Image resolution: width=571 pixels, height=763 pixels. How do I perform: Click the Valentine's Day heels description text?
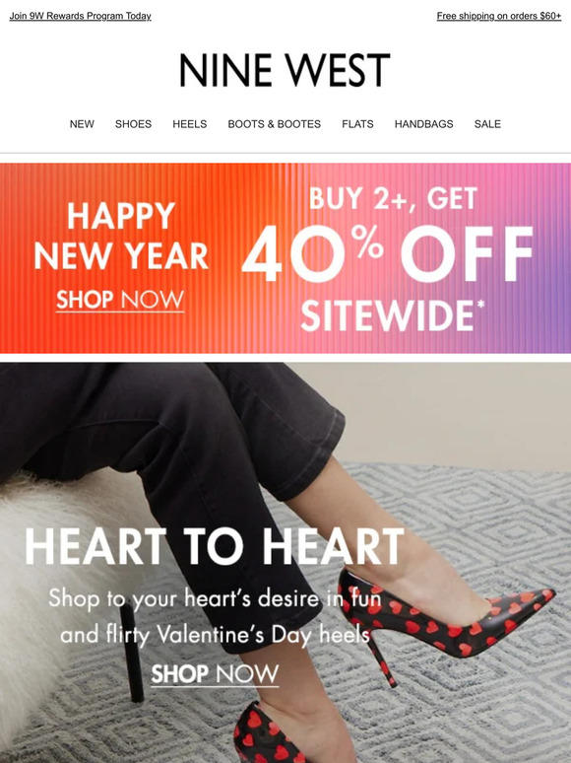pyautogui.click(x=215, y=616)
